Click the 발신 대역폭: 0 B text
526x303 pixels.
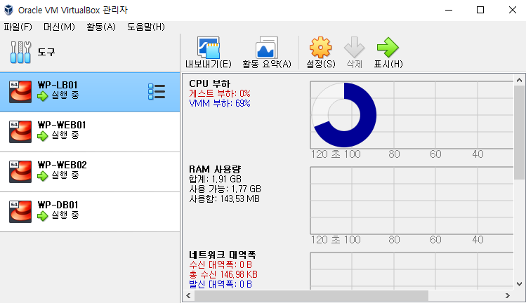point(221,284)
